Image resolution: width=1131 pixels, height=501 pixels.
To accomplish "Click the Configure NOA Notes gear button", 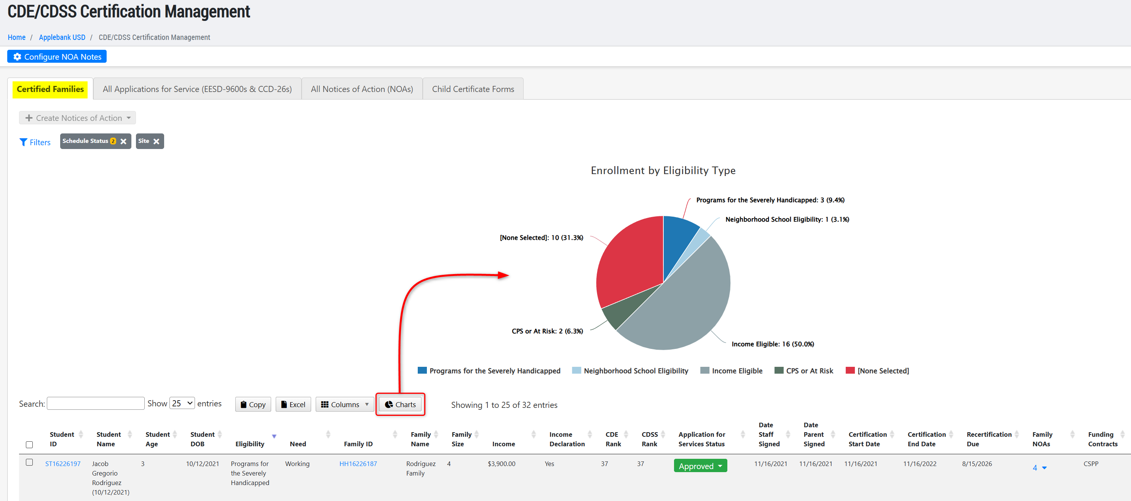I will [57, 57].
